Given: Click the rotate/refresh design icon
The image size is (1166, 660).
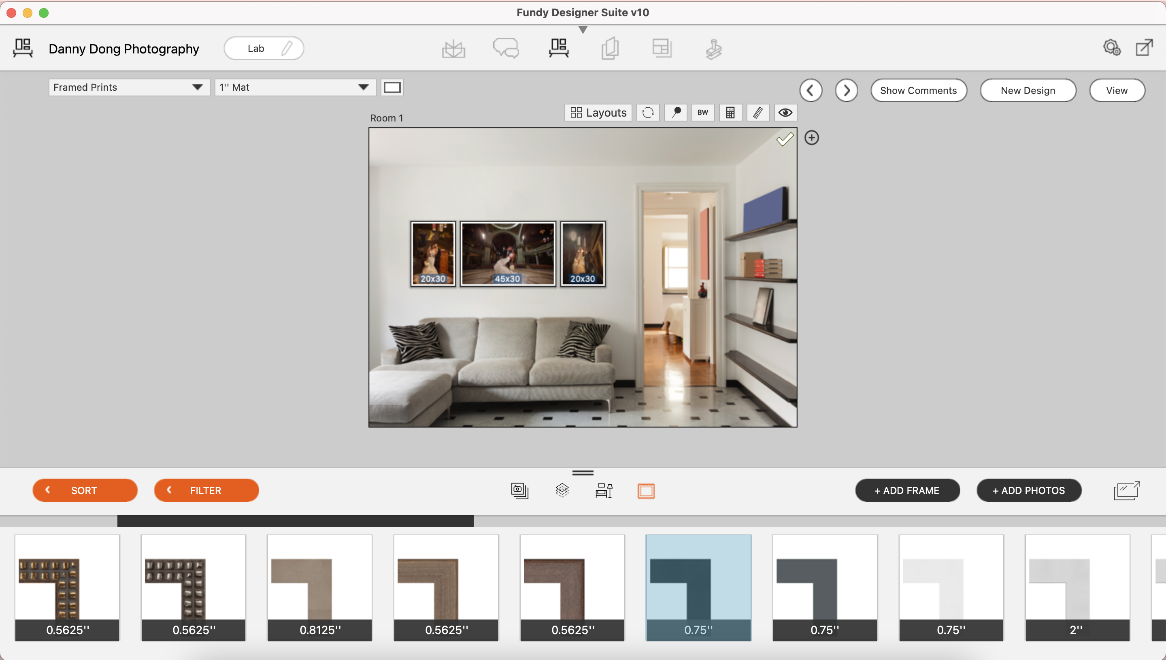Looking at the screenshot, I should point(649,112).
